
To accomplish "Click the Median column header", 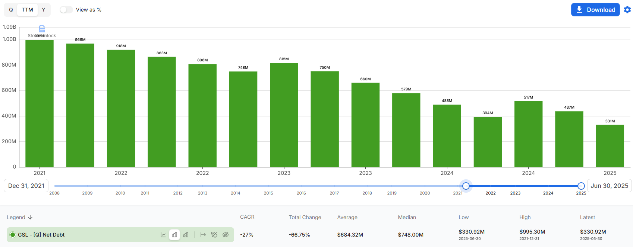I will coord(407,217).
